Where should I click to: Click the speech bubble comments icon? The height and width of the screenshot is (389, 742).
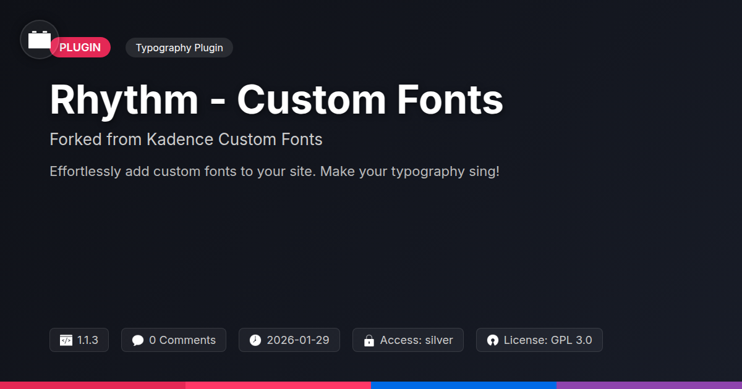[x=138, y=340]
